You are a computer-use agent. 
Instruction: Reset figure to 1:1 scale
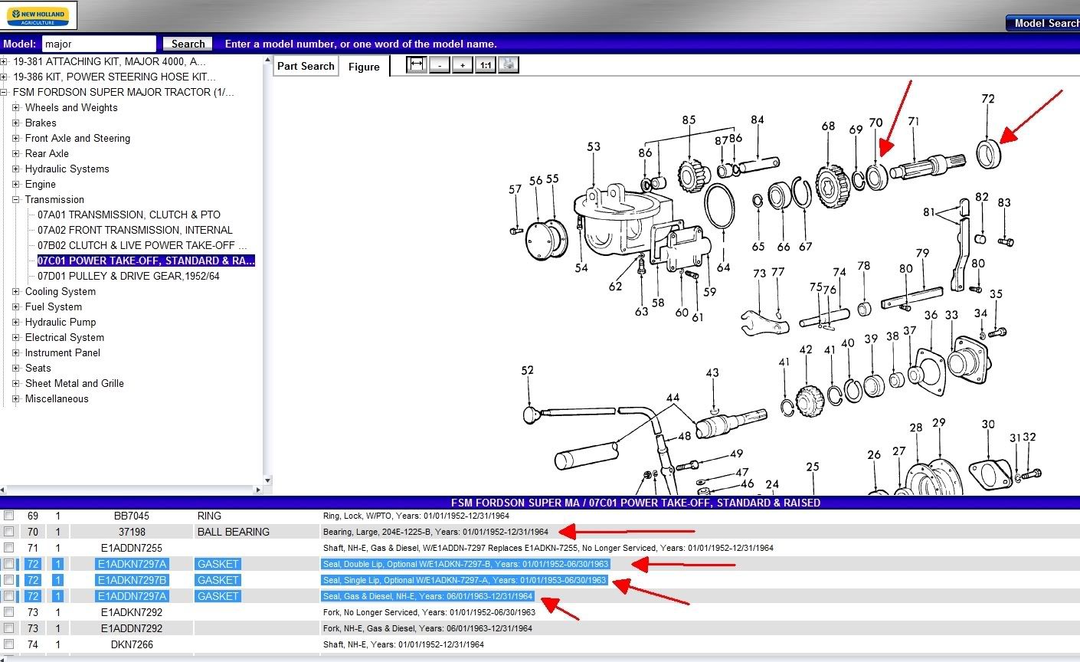(485, 65)
